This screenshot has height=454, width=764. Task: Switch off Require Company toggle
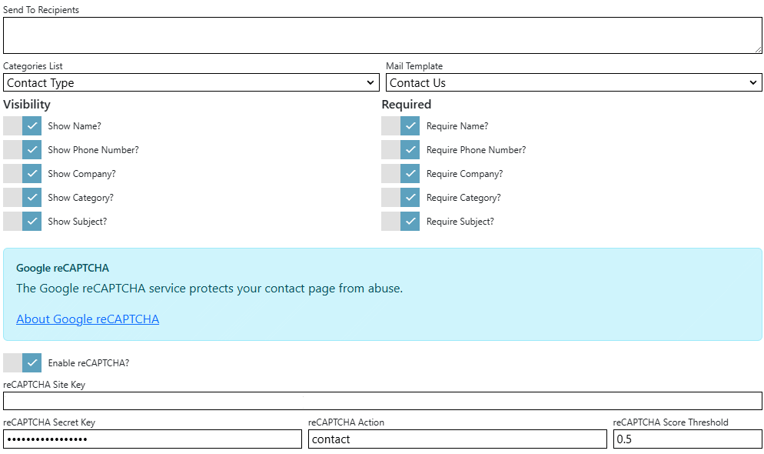point(400,174)
